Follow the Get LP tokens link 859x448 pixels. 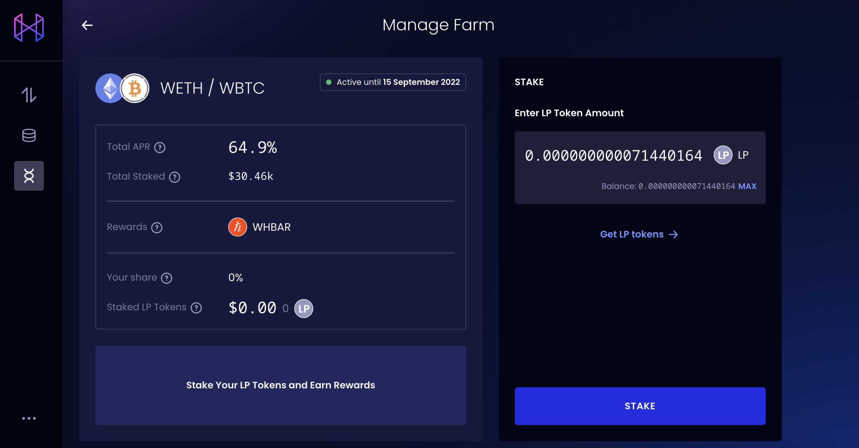tap(639, 234)
